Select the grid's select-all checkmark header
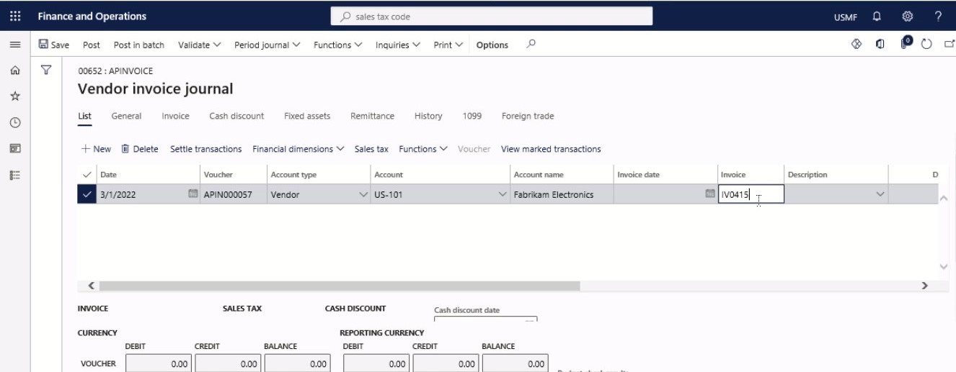 coord(87,174)
